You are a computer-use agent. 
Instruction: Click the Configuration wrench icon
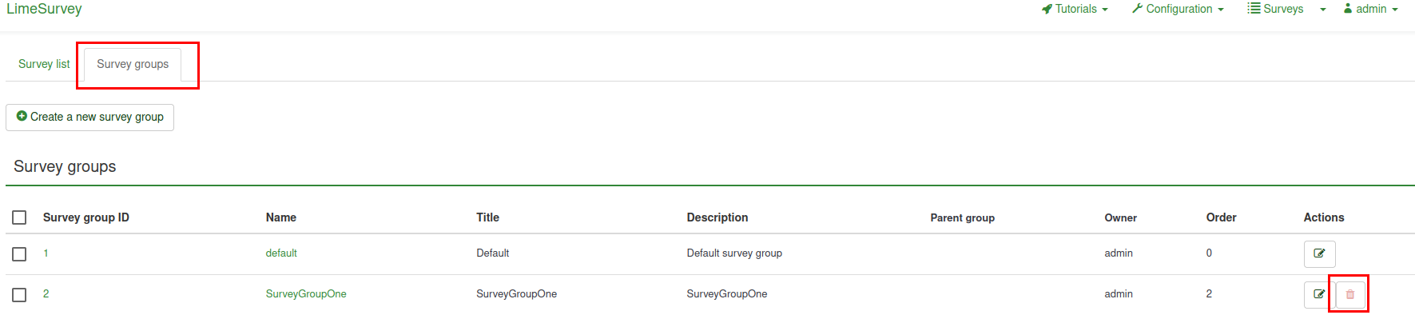click(x=1137, y=9)
